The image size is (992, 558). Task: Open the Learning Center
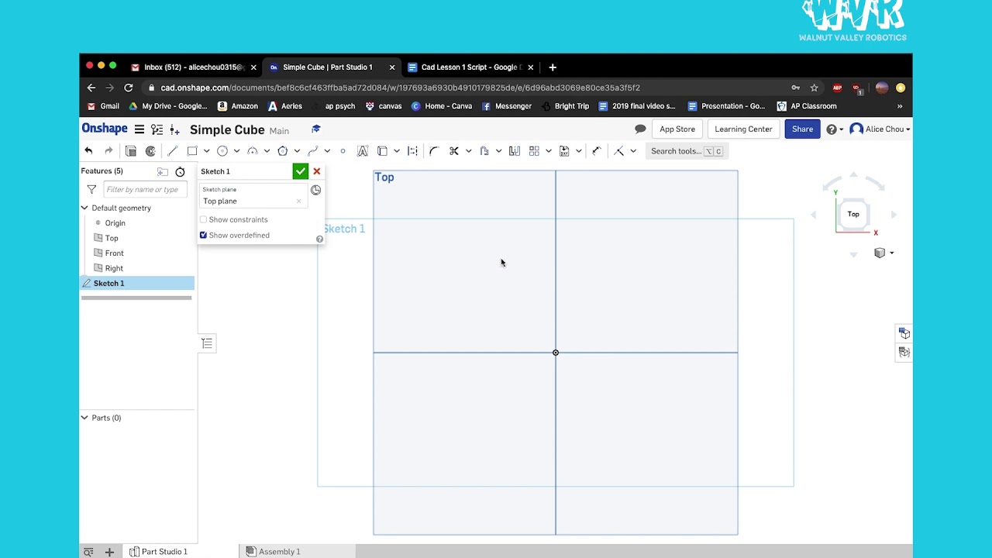[x=743, y=129]
